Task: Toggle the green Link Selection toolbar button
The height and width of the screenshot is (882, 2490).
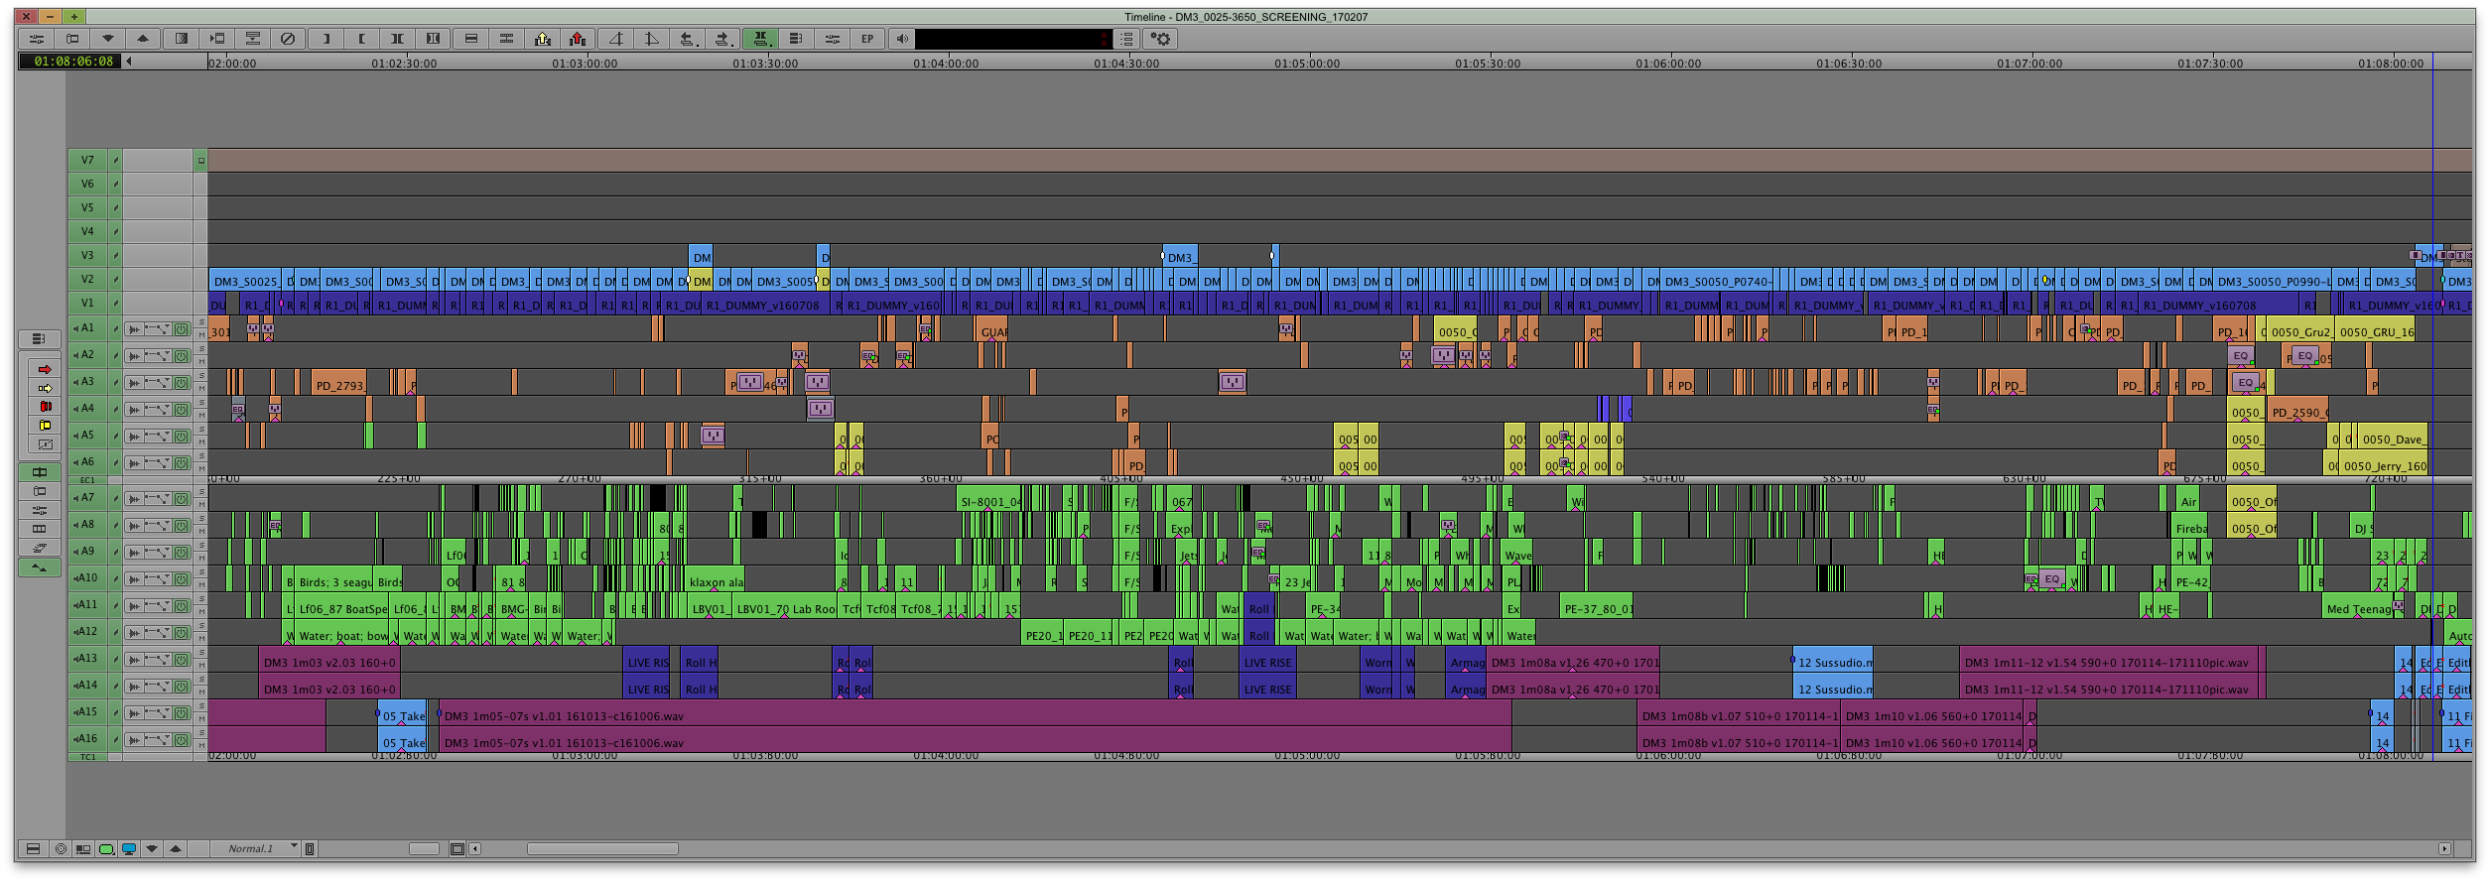Action: pos(760,39)
